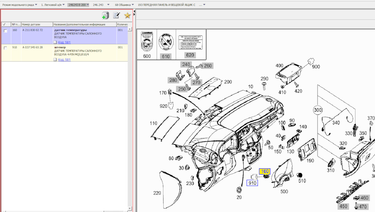This screenshot has width=375, height=212.
Task: Click the add-to-list icon with green plus
Action: click(x=105, y=16)
